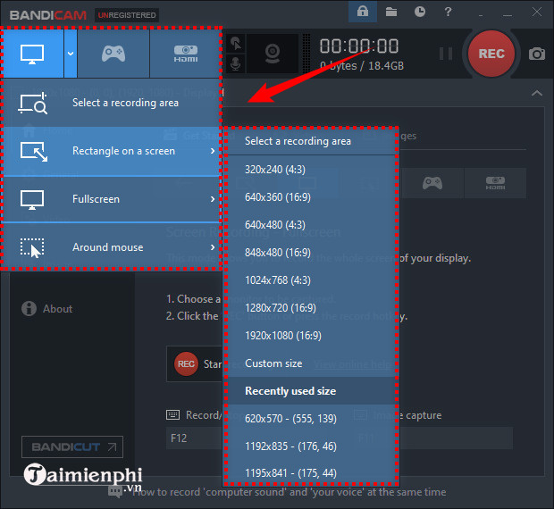This screenshot has width=554, height=509.
Task: Choose 640x360 (16:9) size
Action: [x=311, y=197]
